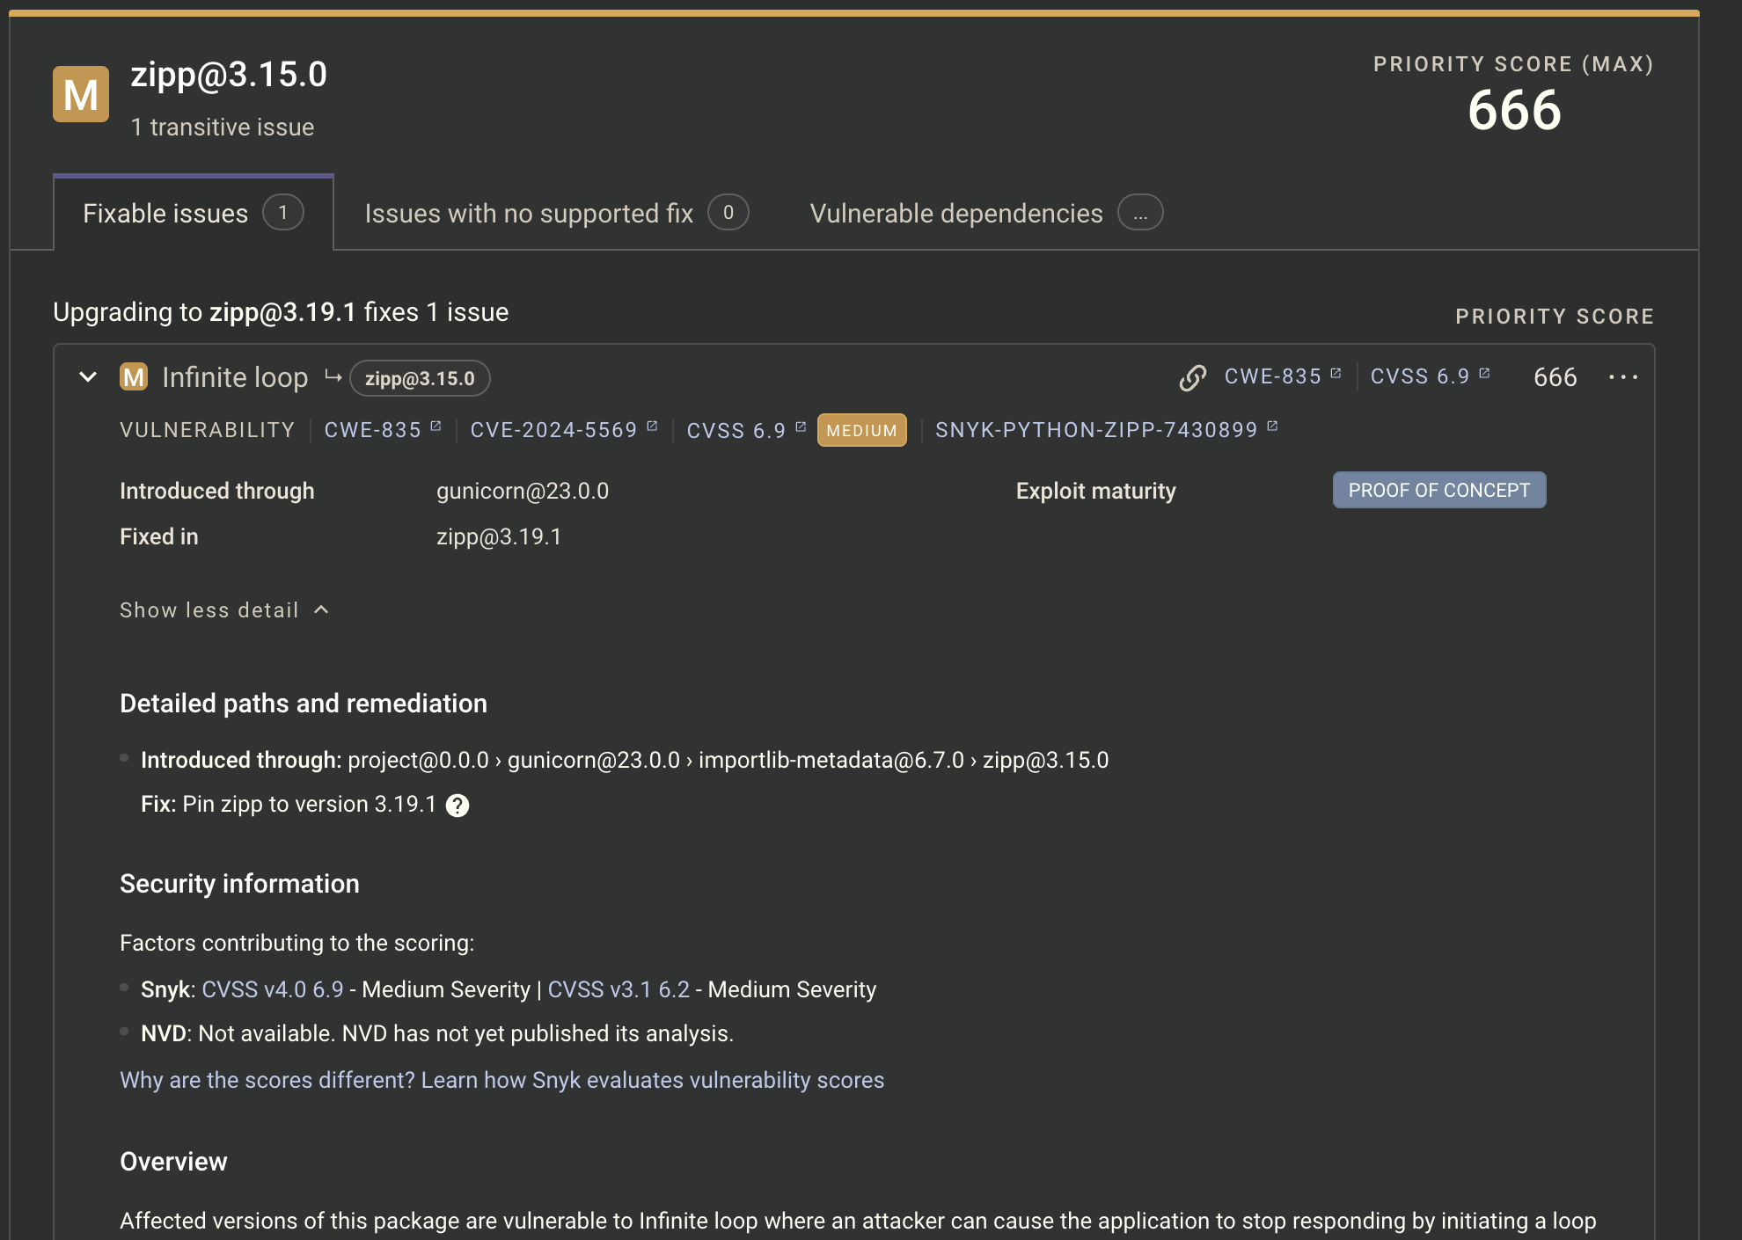This screenshot has width=1742, height=1240.
Task: Click the Fixable issues count badge 1
Action: point(283,212)
